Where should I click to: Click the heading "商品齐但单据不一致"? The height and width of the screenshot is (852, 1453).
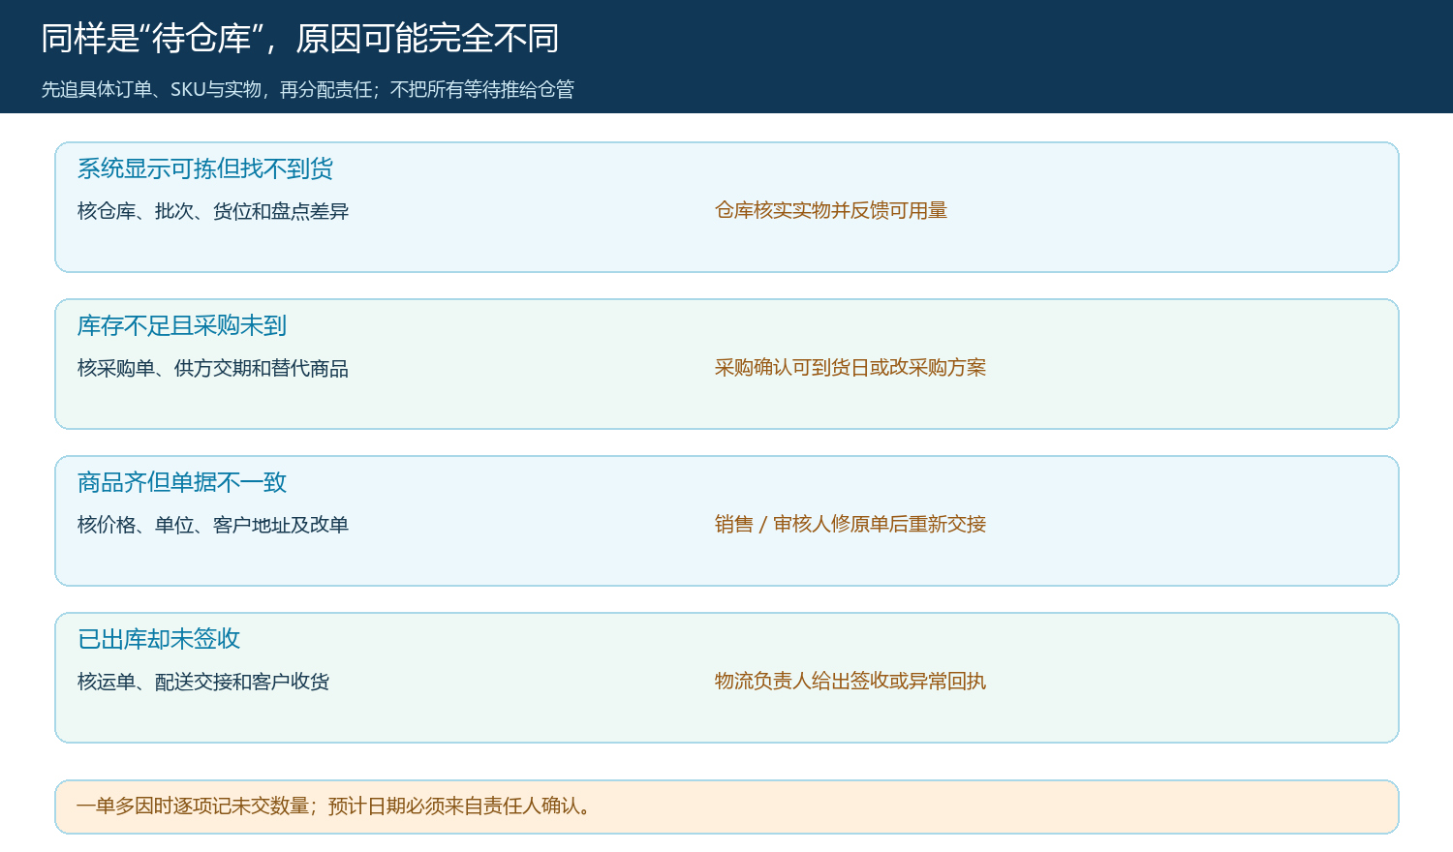point(182,482)
